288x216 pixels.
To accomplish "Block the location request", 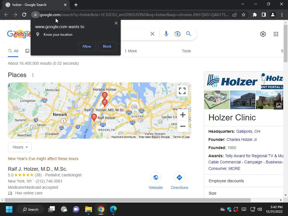I will coord(107,46).
